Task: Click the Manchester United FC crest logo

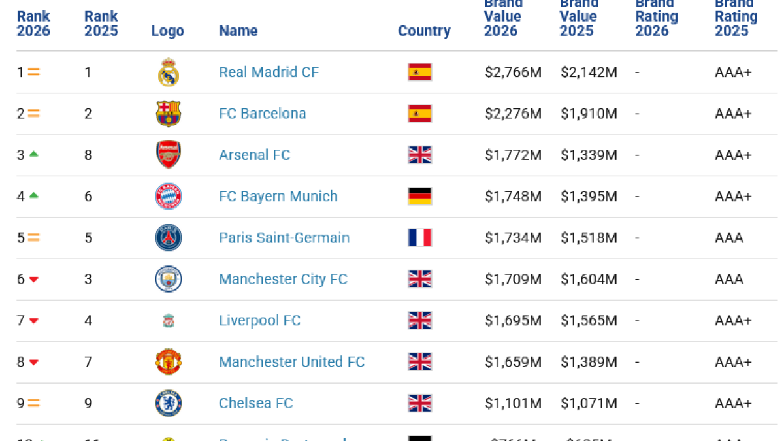Action: tap(169, 362)
